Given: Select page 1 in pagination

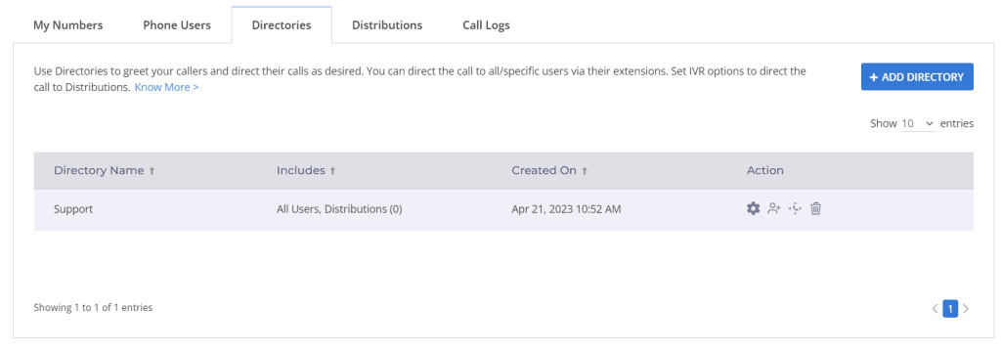Looking at the screenshot, I should click(x=950, y=309).
